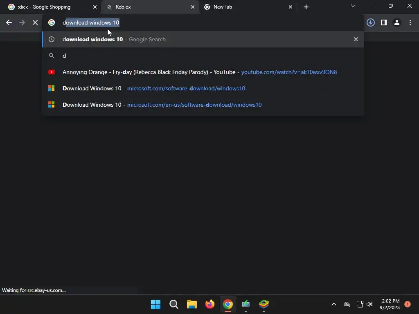The image size is (419, 314).
Task: Stop the page from loading
Action: pyautogui.click(x=35, y=23)
